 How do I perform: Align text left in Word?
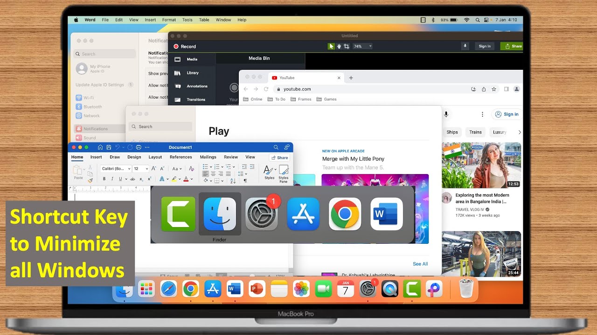[205, 174]
